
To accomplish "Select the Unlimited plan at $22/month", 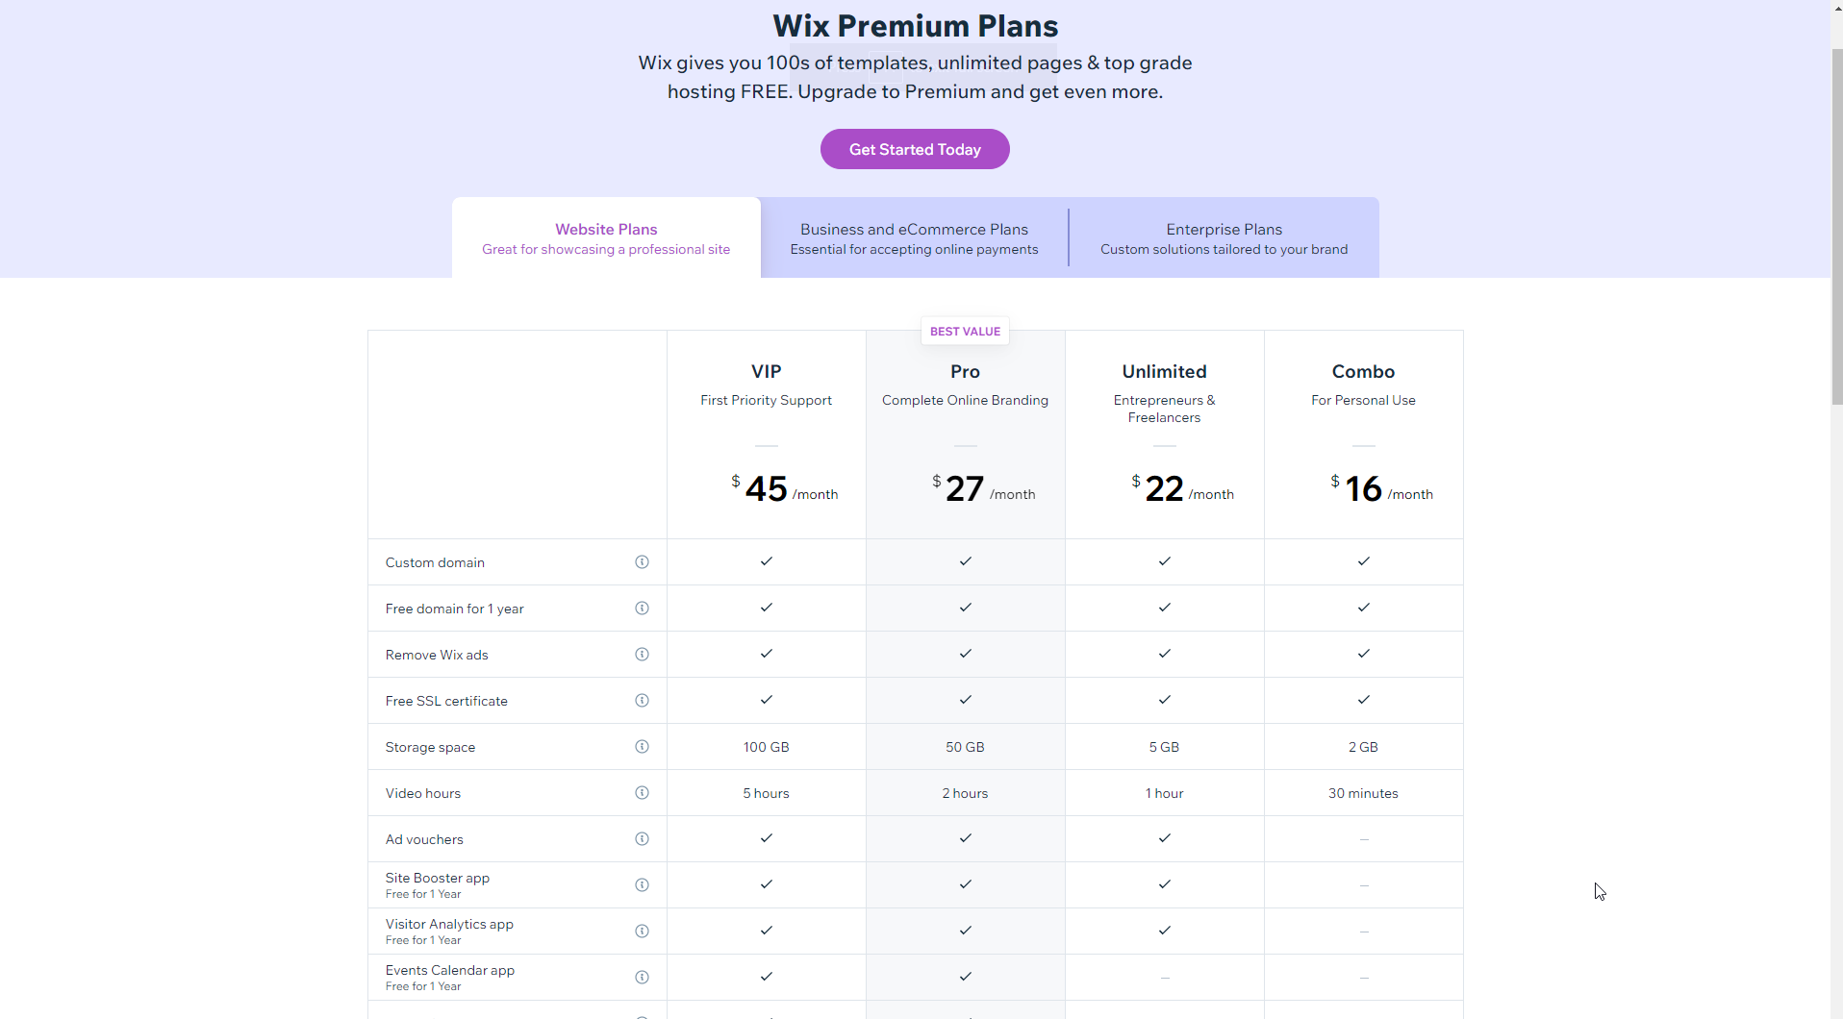I will (1165, 435).
